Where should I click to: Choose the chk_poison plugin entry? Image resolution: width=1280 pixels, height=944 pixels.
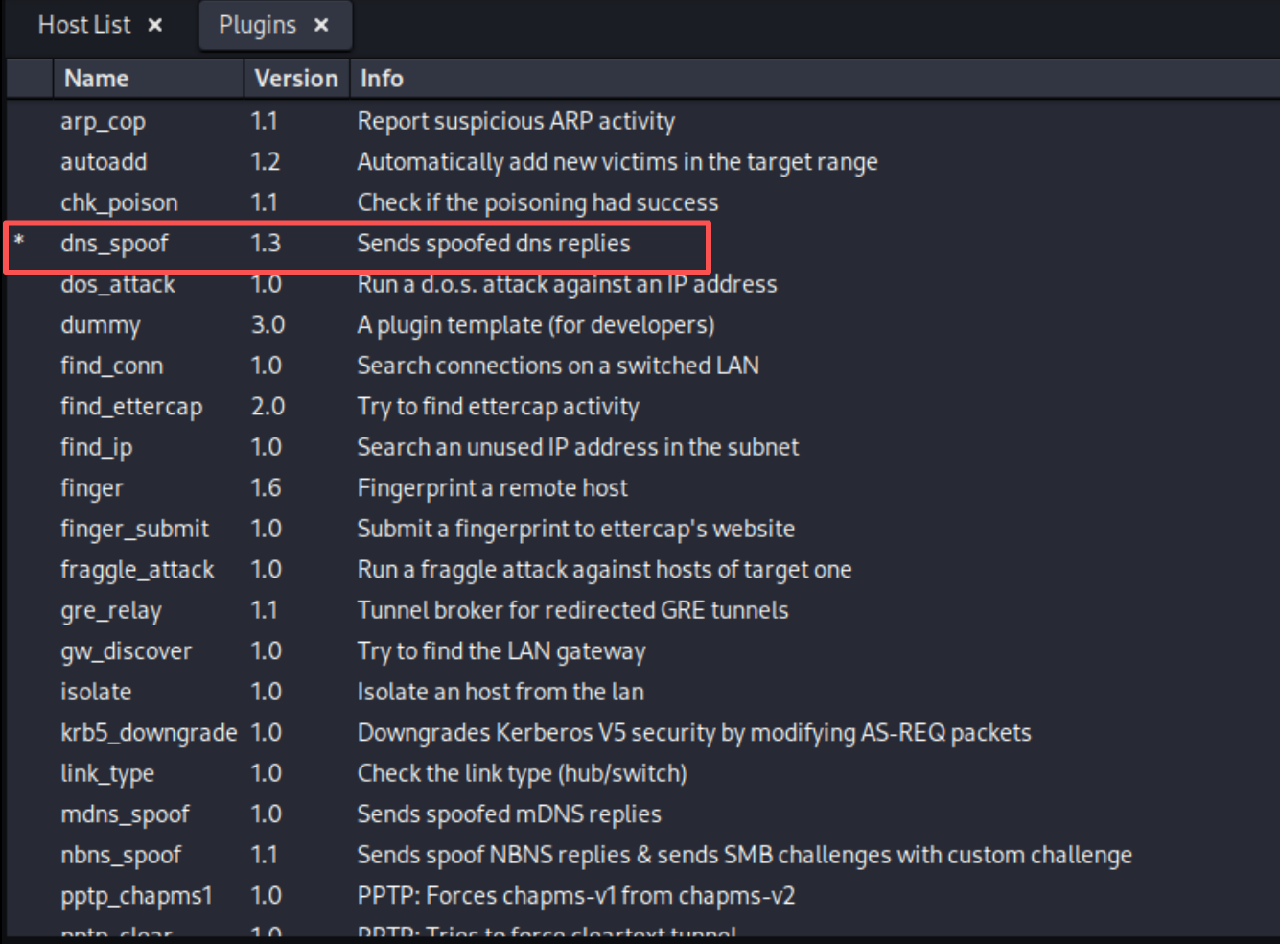click(x=119, y=203)
